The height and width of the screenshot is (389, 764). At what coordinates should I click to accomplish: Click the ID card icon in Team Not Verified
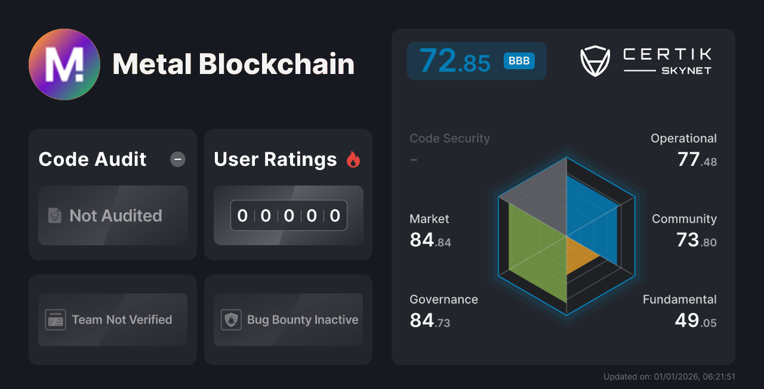56,320
